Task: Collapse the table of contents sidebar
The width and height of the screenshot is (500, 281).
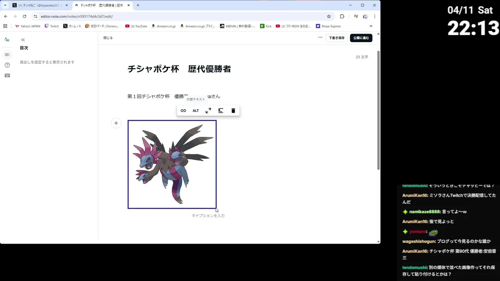Action: point(23,40)
